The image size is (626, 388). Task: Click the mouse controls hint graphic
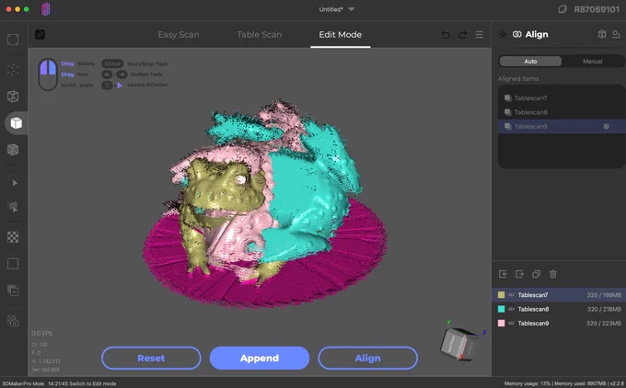click(48, 74)
